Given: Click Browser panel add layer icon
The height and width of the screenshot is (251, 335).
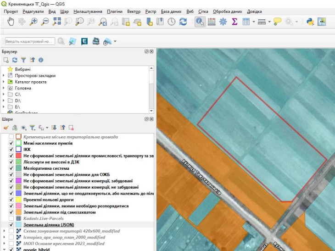Looking at the screenshot, I should [6, 60].
